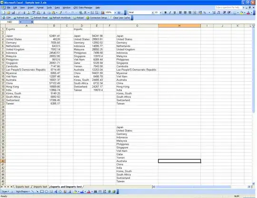Open the Zoom percentage dropdown
The image size is (257, 198).
click(x=115, y=13)
